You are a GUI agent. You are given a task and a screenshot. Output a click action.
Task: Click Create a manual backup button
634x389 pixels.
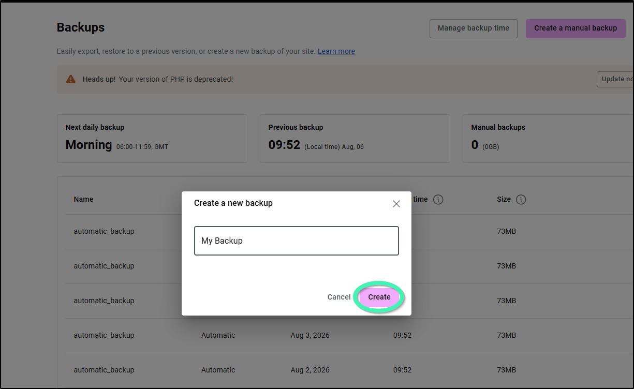[576, 28]
